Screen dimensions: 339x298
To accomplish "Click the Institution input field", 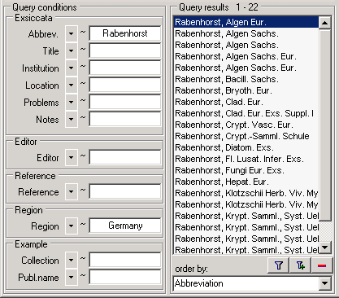I will click(125, 68).
